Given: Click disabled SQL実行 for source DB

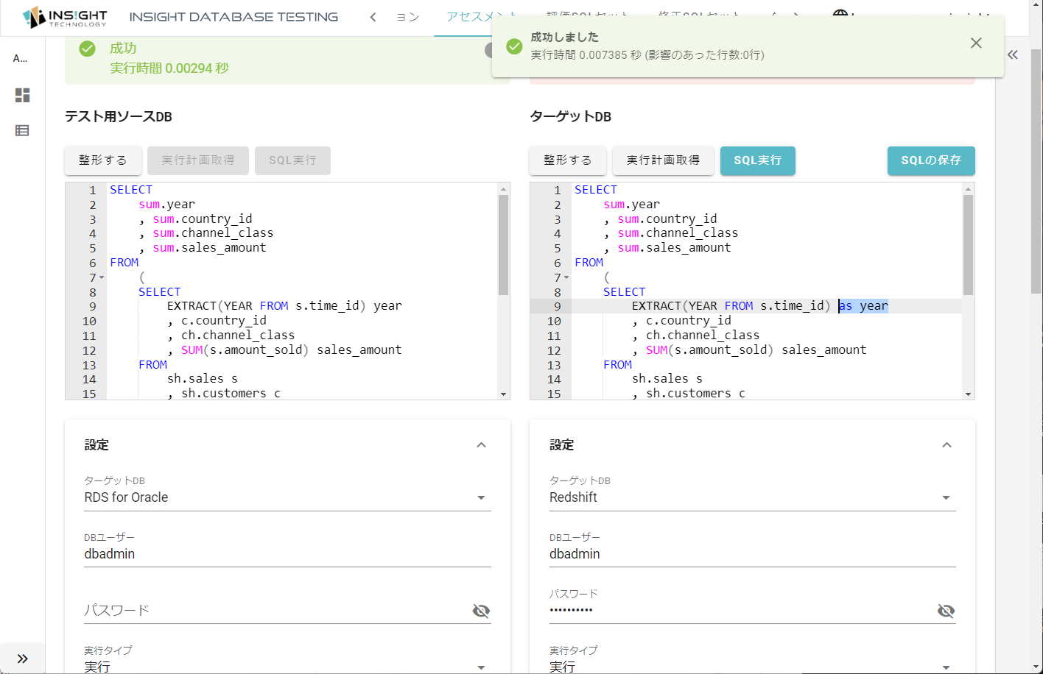Looking at the screenshot, I should [x=292, y=160].
